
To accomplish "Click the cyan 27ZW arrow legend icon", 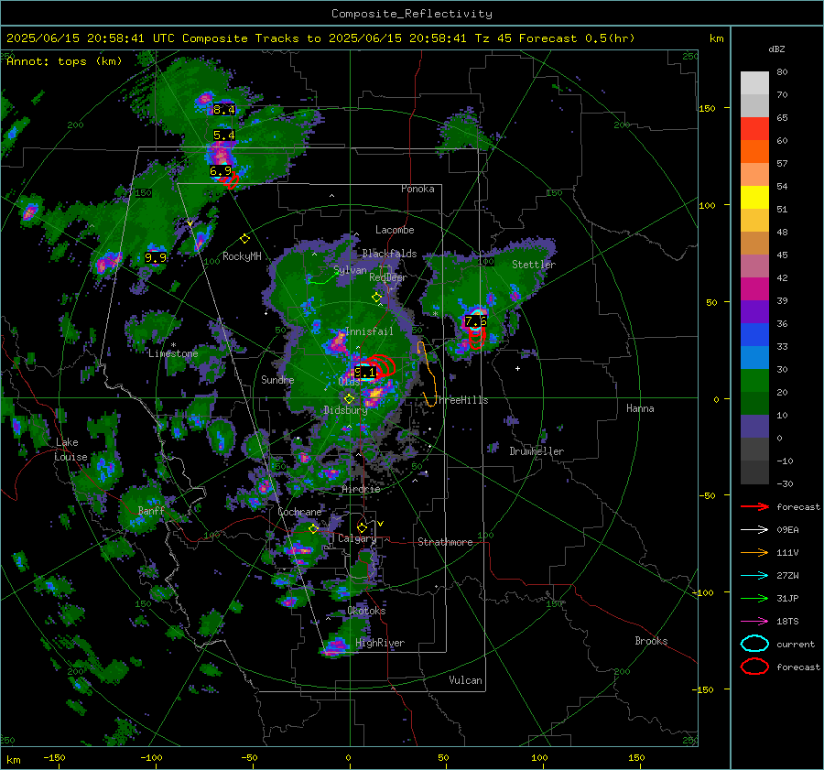I will pyautogui.click(x=754, y=576).
